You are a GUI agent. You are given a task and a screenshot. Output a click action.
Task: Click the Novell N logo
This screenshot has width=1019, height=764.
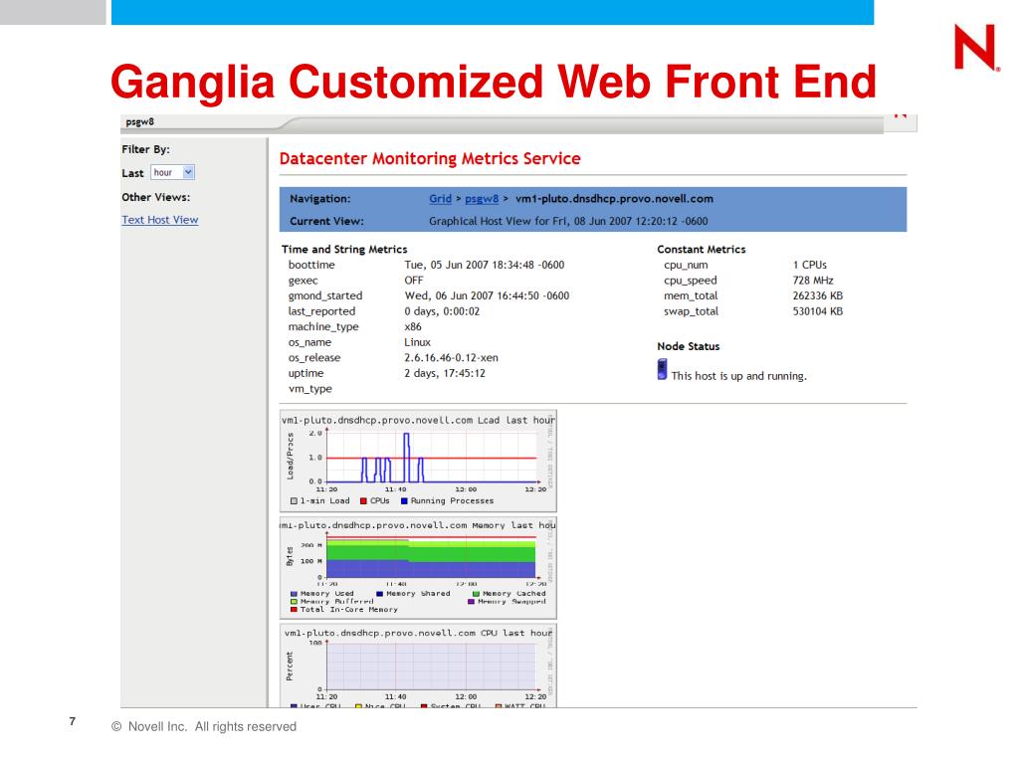(977, 48)
